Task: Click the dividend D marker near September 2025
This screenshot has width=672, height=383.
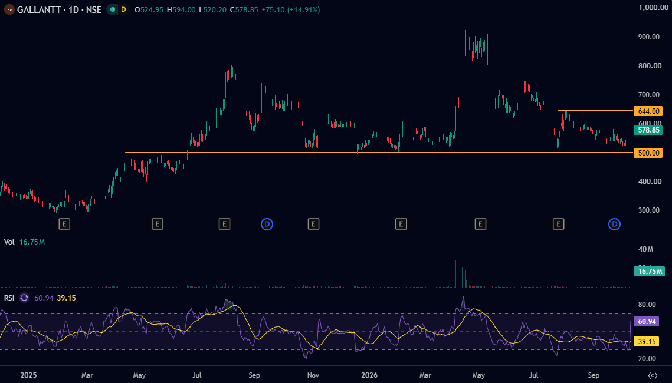Action: tap(267, 224)
